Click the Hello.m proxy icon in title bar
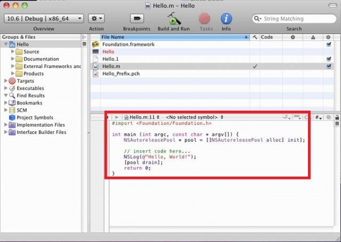 (x=148, y=6)
